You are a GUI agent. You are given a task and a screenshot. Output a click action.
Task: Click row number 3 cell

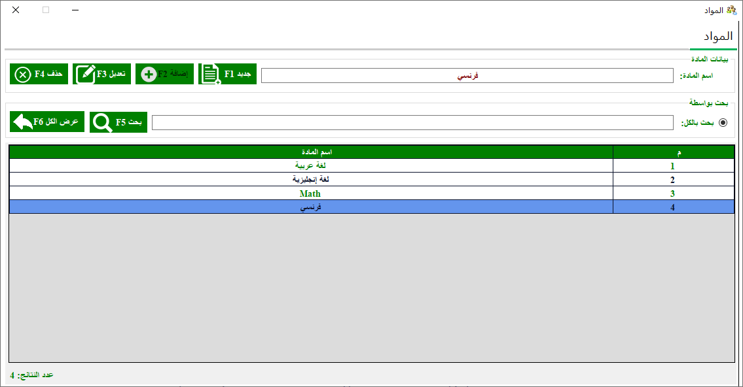tap(673, 193)
